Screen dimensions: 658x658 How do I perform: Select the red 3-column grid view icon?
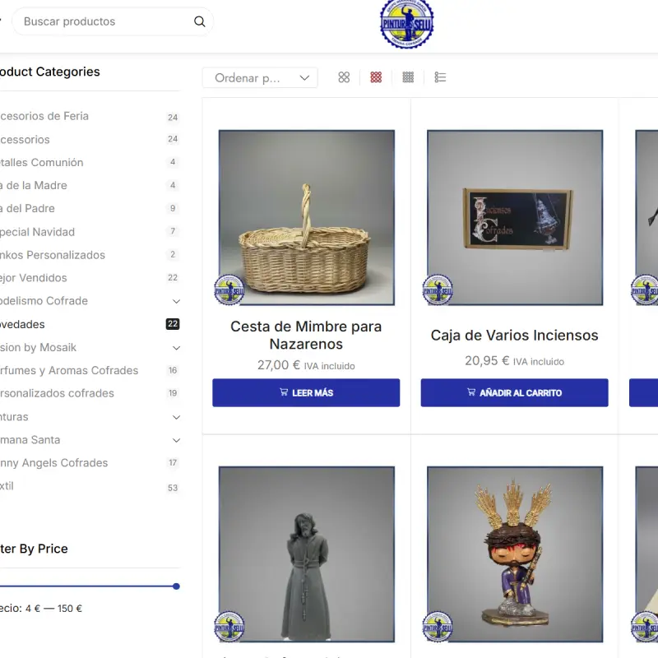coord(376,77)
